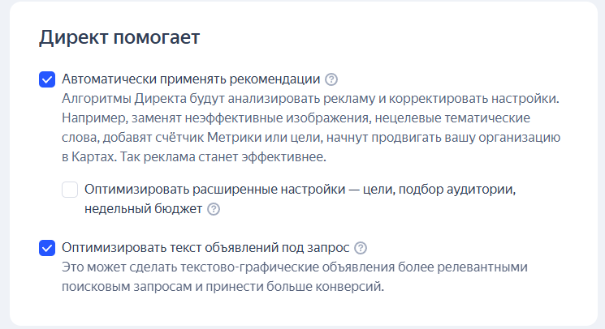Click the Оптимизировать расширенные настройки label text
The width and height of the screenshot is (605, 329).
coord(214,190)
